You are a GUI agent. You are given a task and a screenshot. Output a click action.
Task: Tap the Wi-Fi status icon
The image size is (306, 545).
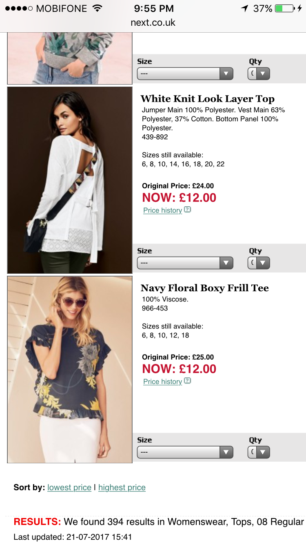(97, 9)
